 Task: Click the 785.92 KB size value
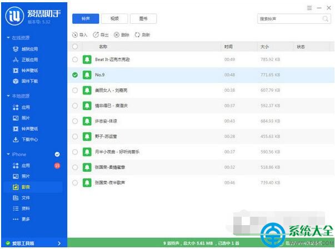(270, 59)
